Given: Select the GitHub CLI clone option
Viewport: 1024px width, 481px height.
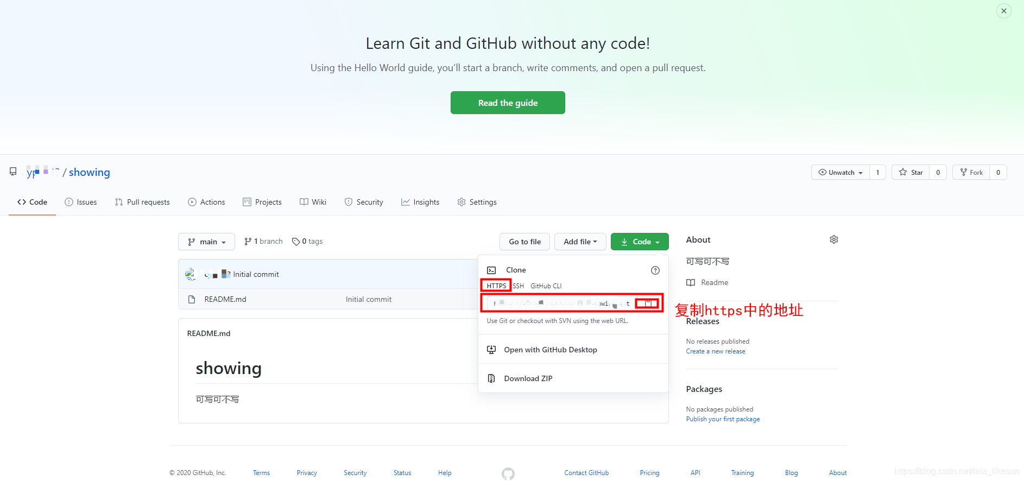Looking at the screenshot, I should click(x=546, y=286).
